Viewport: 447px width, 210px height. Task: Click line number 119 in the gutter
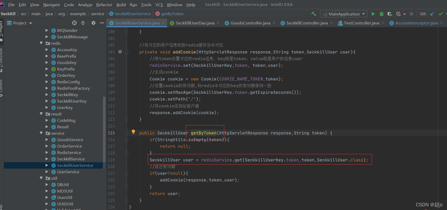click(111, 160)
